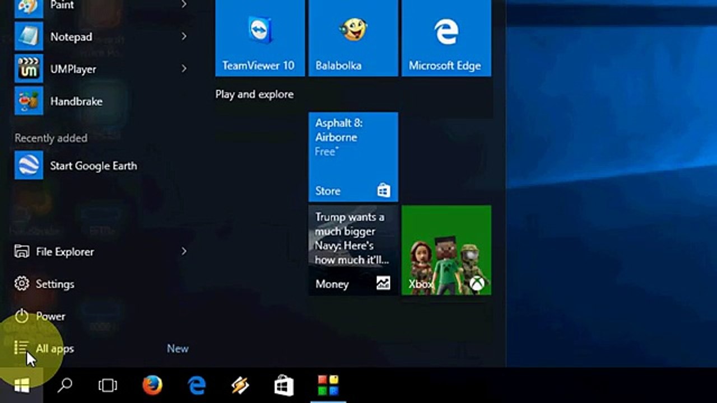
Task: Open Edge browser from the taskbar
Action: [196, 385]
